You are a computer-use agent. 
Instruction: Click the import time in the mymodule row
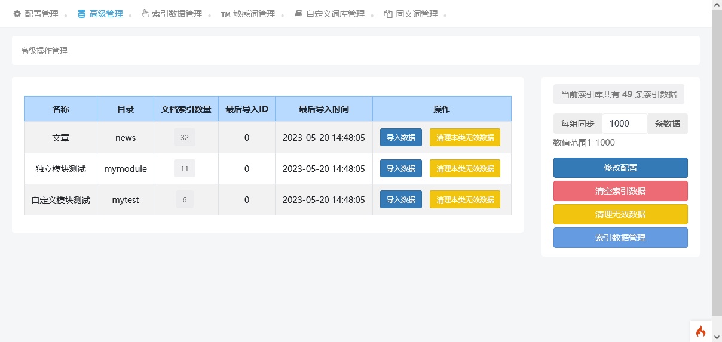pyautogui.click(x=324, y=168)
